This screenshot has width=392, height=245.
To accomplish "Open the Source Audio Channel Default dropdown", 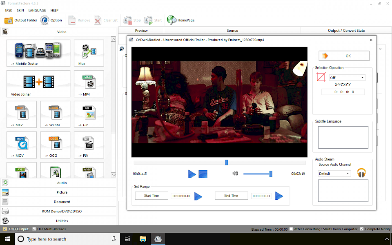I will click(x=334, y=174).
